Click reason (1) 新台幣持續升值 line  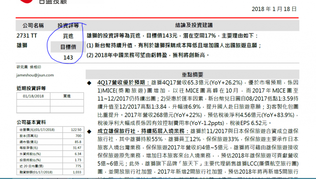point(174,45)
